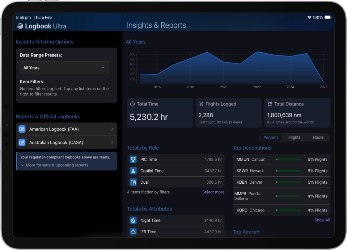Open American Logbook (FAA) chevron
Image resolution: width=347 pixels, height=250 pixels.
[x=112, y=129]
